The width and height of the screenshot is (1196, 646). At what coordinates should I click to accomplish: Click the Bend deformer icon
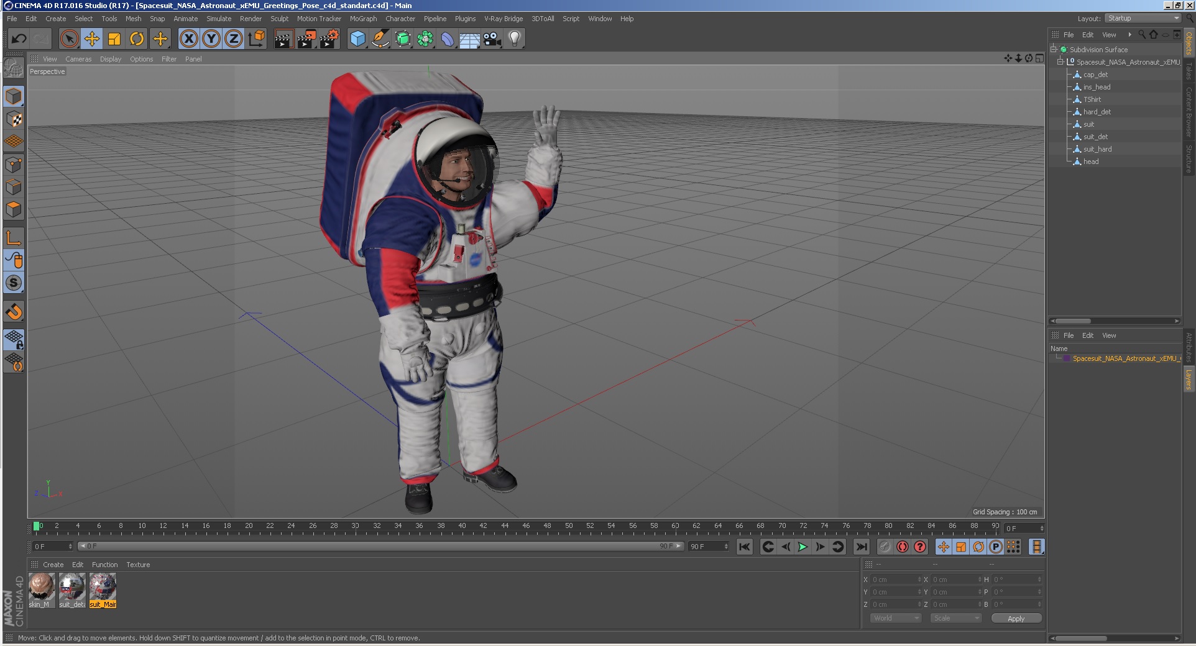point(448,39)
